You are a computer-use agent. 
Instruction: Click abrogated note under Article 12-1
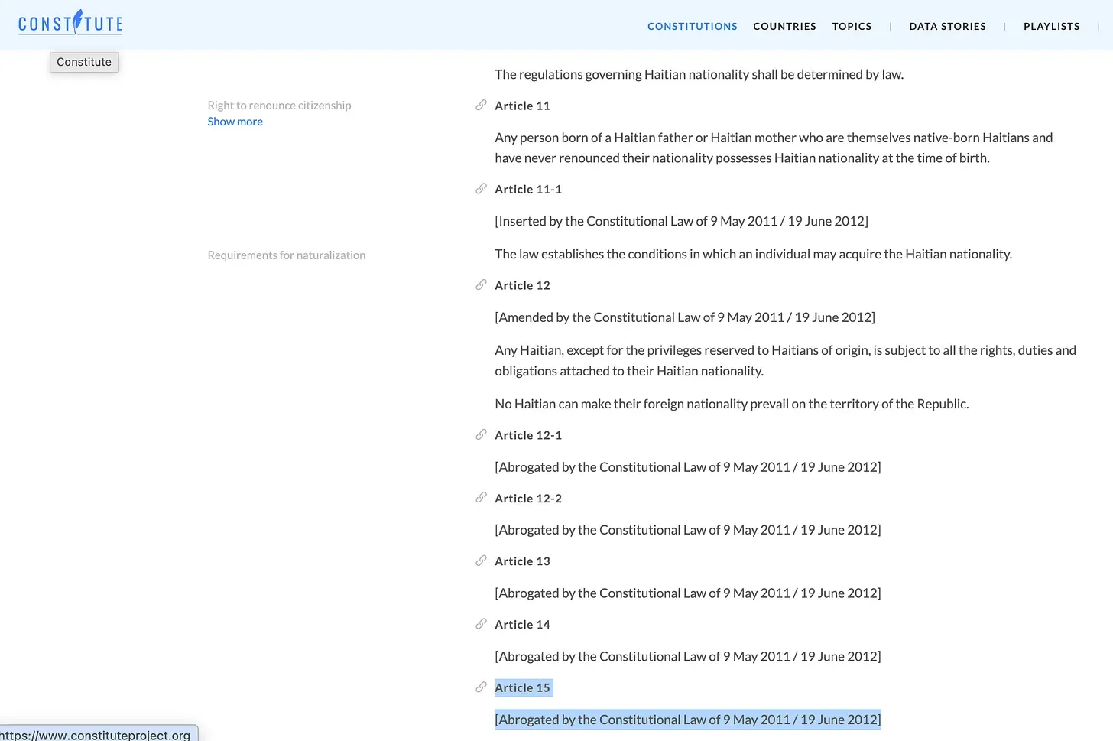[688, 467]
